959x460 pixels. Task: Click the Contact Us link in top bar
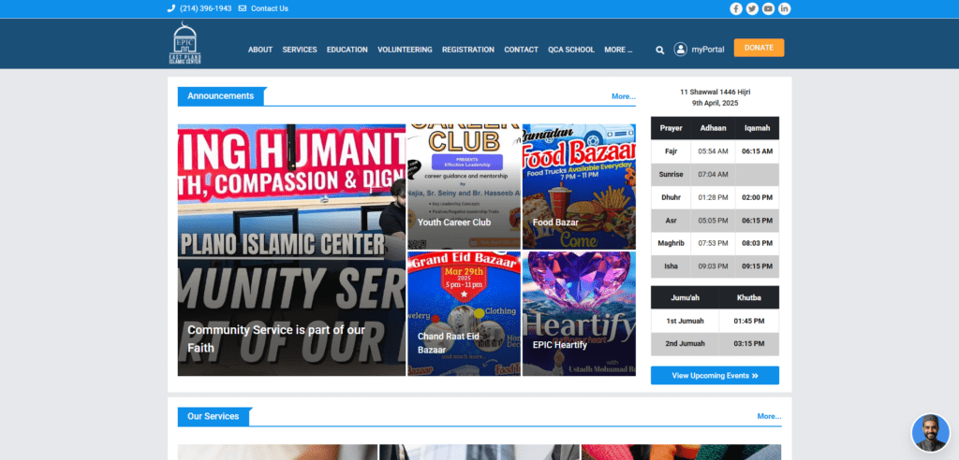pos(269,8)
